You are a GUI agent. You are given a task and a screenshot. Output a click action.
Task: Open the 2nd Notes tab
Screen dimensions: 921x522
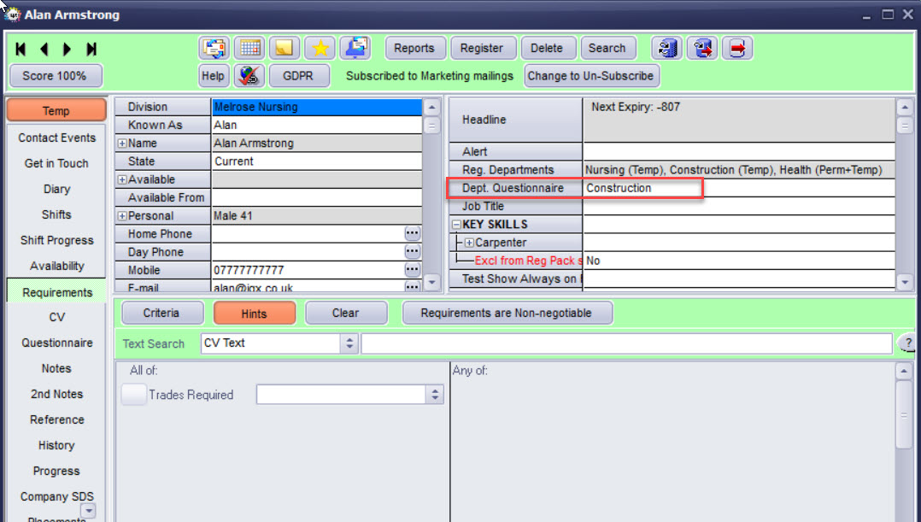(x=56, y=394)
